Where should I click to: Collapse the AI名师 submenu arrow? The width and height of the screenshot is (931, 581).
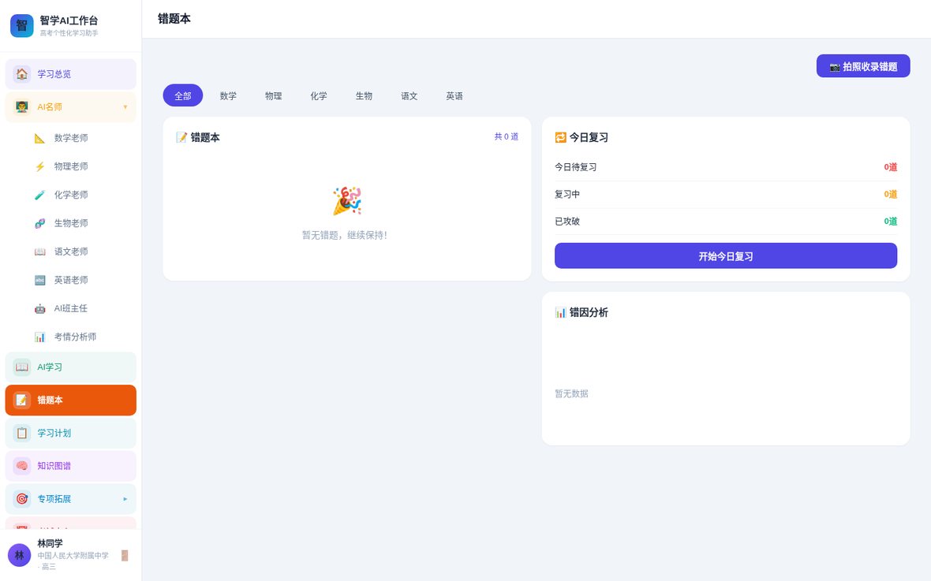pos(125,107)
